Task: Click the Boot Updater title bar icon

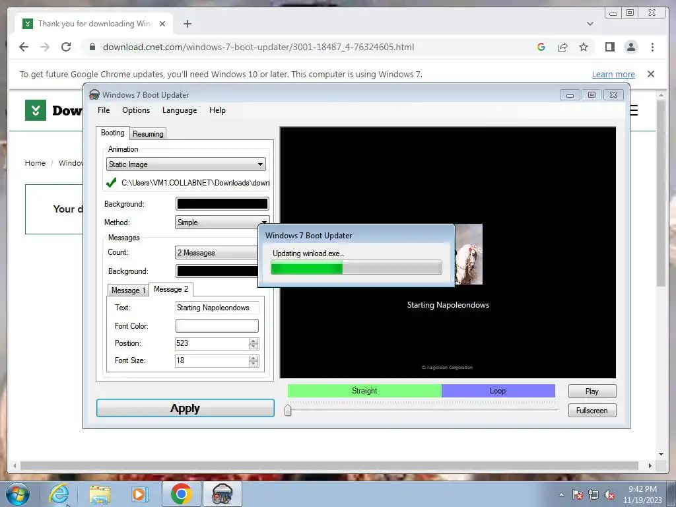Action: point(94,95)
